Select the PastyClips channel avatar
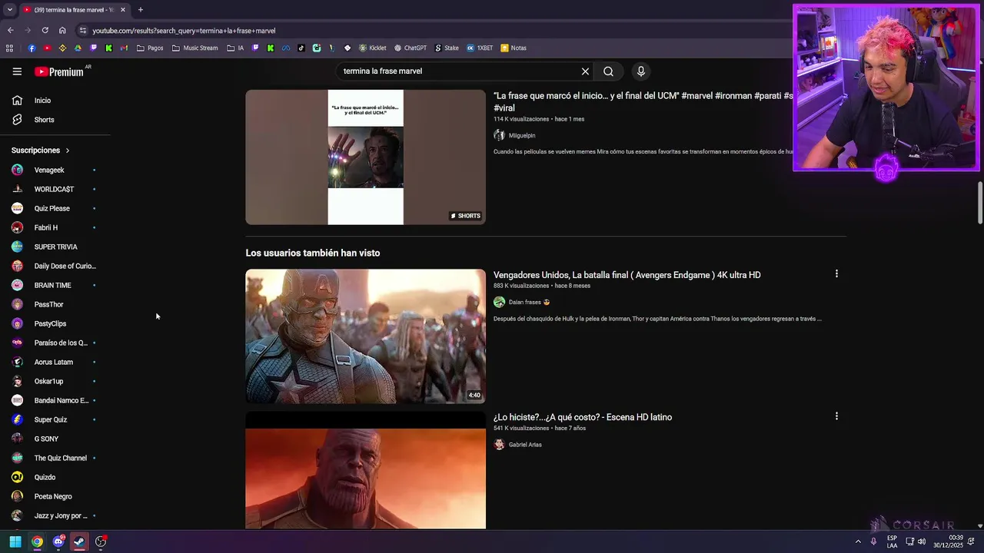 (17, 323)
